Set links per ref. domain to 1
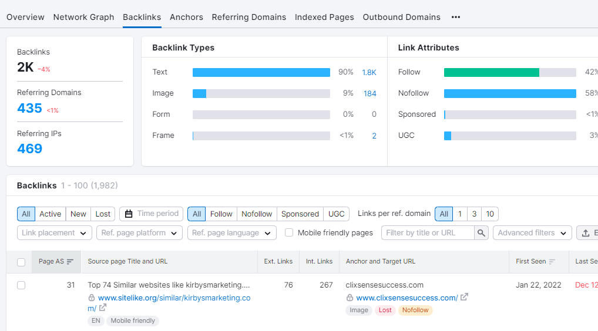Viewport: 598px width, 331px height. click(460, 214)
